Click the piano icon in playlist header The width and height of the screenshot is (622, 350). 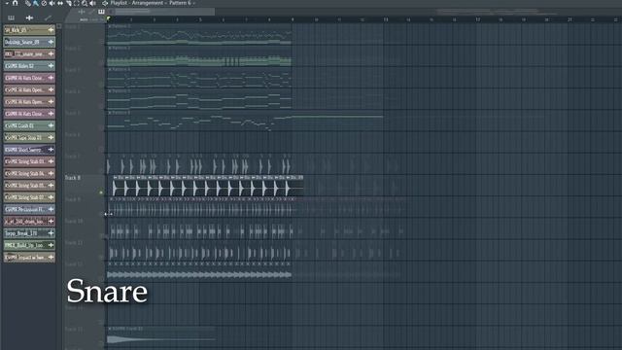coord(101,12)
